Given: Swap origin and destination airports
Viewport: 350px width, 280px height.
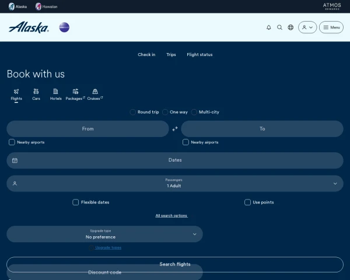Looking at the screenshot, I should coord(175,129).
